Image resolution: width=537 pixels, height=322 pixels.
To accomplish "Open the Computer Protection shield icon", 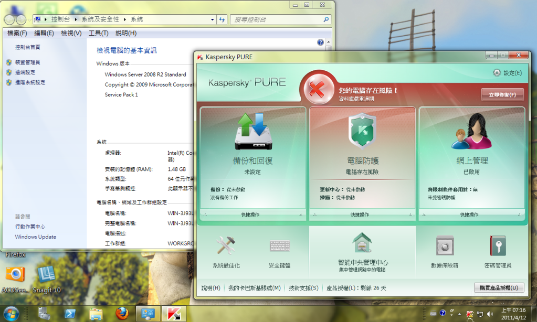I will (362, 132).
